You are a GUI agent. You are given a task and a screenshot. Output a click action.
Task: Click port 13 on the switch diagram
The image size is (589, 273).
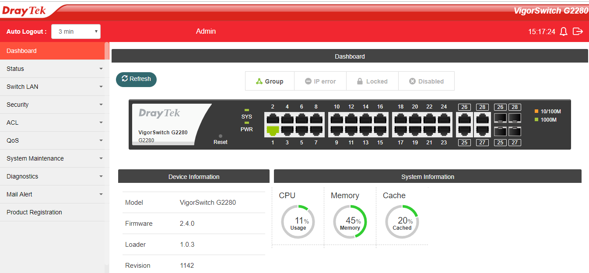(365, 130)
